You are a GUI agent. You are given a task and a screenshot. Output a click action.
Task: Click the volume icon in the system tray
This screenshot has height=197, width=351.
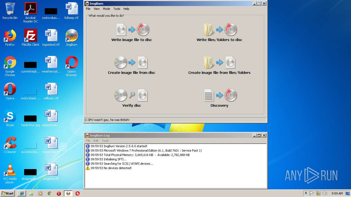325,193
